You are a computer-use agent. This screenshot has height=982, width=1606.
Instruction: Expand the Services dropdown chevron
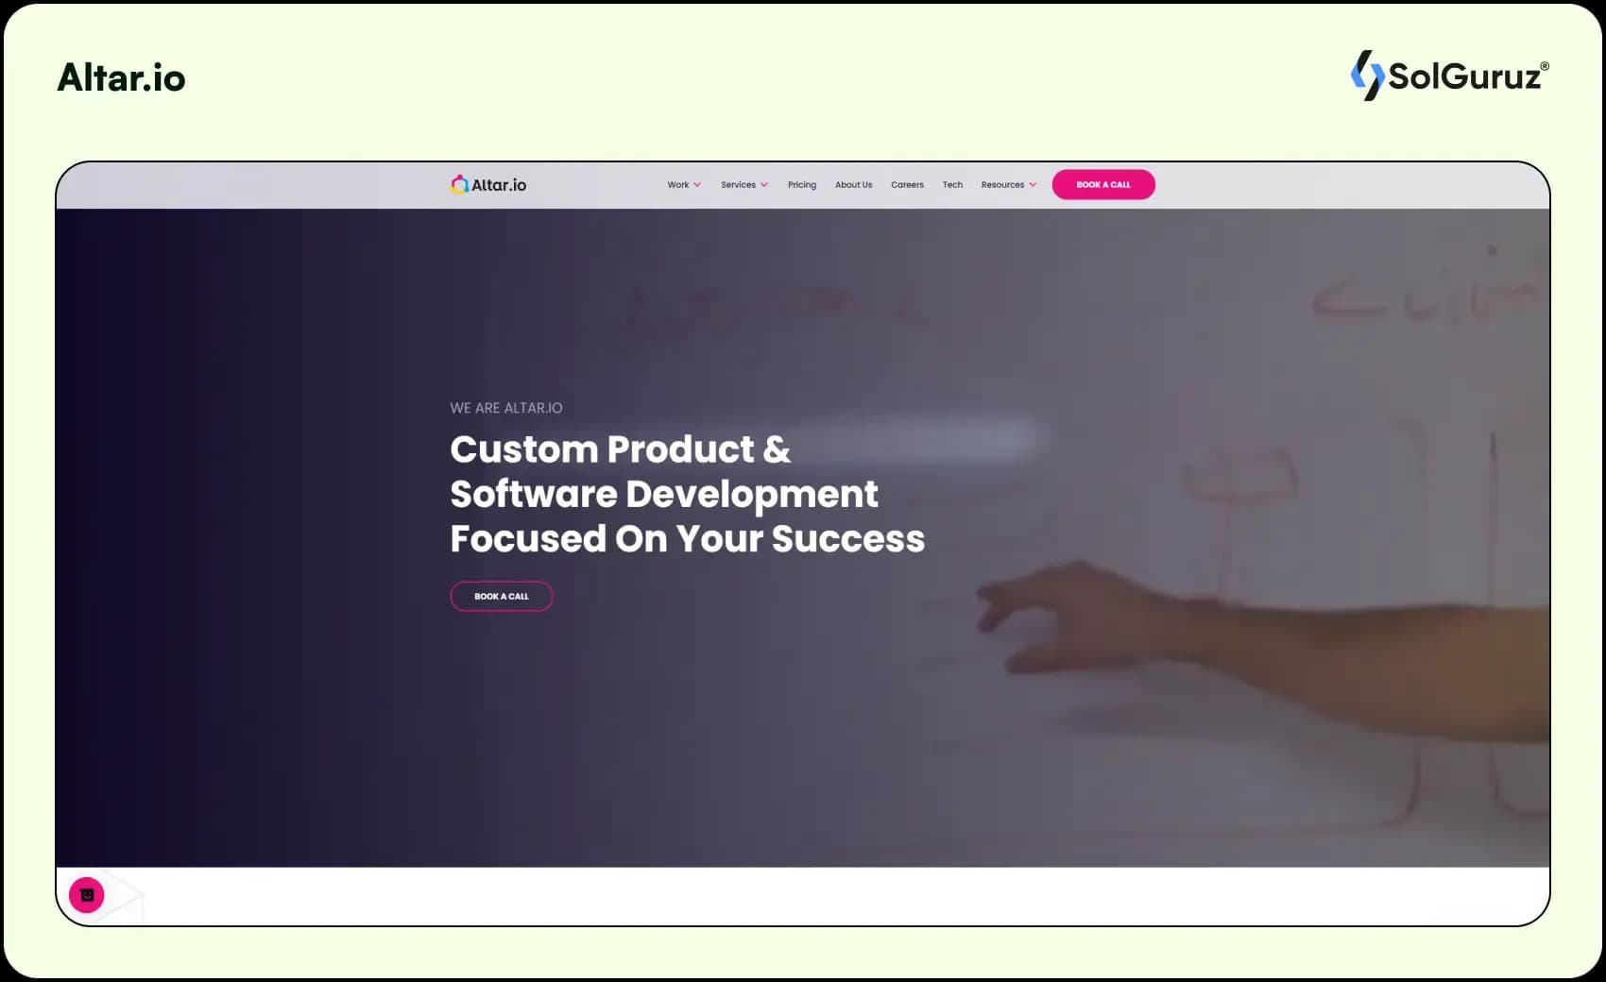[764, 185]
